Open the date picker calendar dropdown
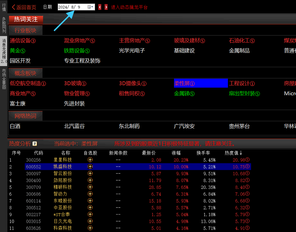This screenshot has width=296, height=232. click(90, 7)
